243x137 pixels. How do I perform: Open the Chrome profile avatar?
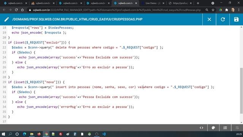(x=233, y=10)
